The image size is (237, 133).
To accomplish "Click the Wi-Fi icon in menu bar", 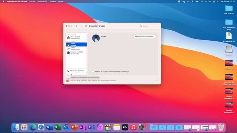I will 202,1.
